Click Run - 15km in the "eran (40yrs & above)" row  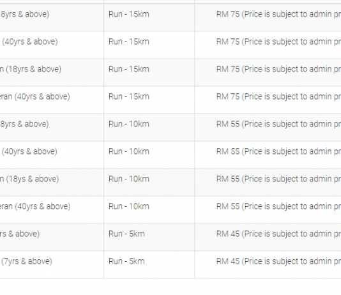pyautogui.click(x=129, y=96)
